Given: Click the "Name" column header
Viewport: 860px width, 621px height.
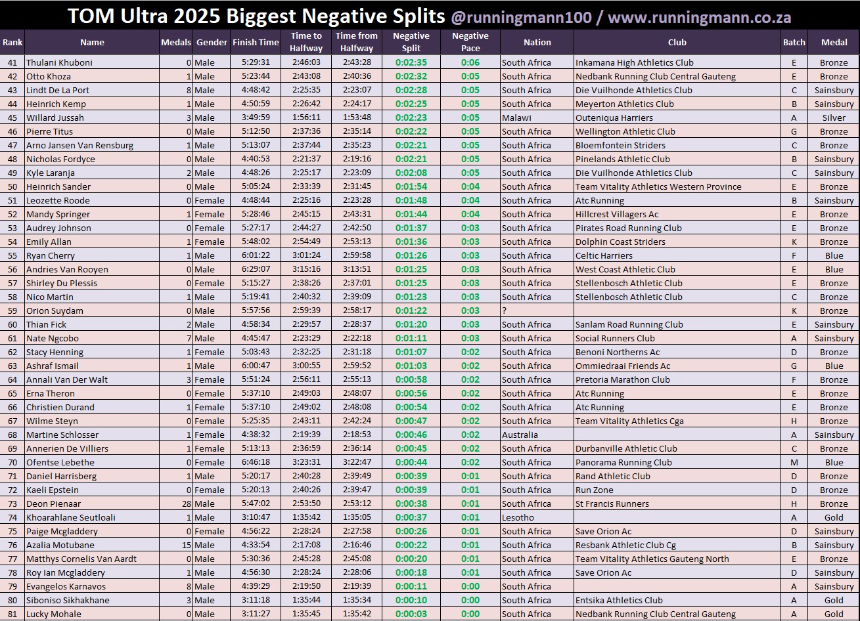Looking at the screenshot, I should point(92,42).
